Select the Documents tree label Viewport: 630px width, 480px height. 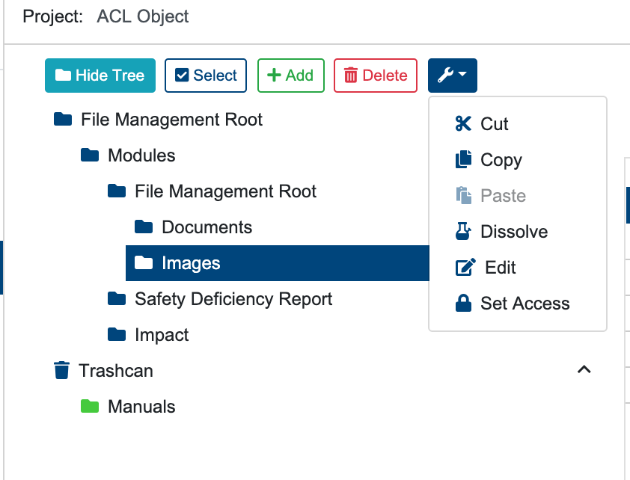pyautogui.click(x=207, y=227)
